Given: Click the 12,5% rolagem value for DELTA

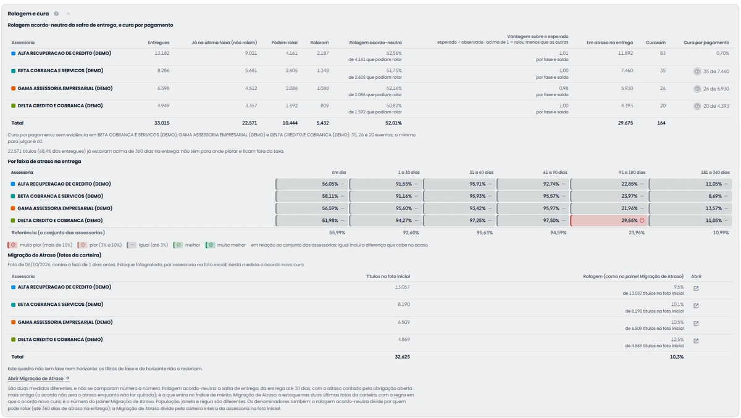Looking at the screenshot, I should (677, 340).
